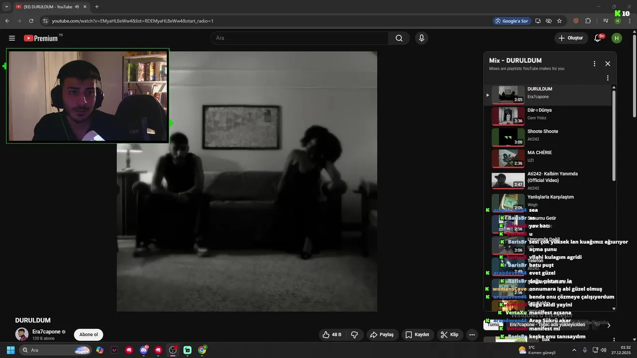Reload the current page
The image size is (637, 358).
pyautogui.click(x=31, y=21)
